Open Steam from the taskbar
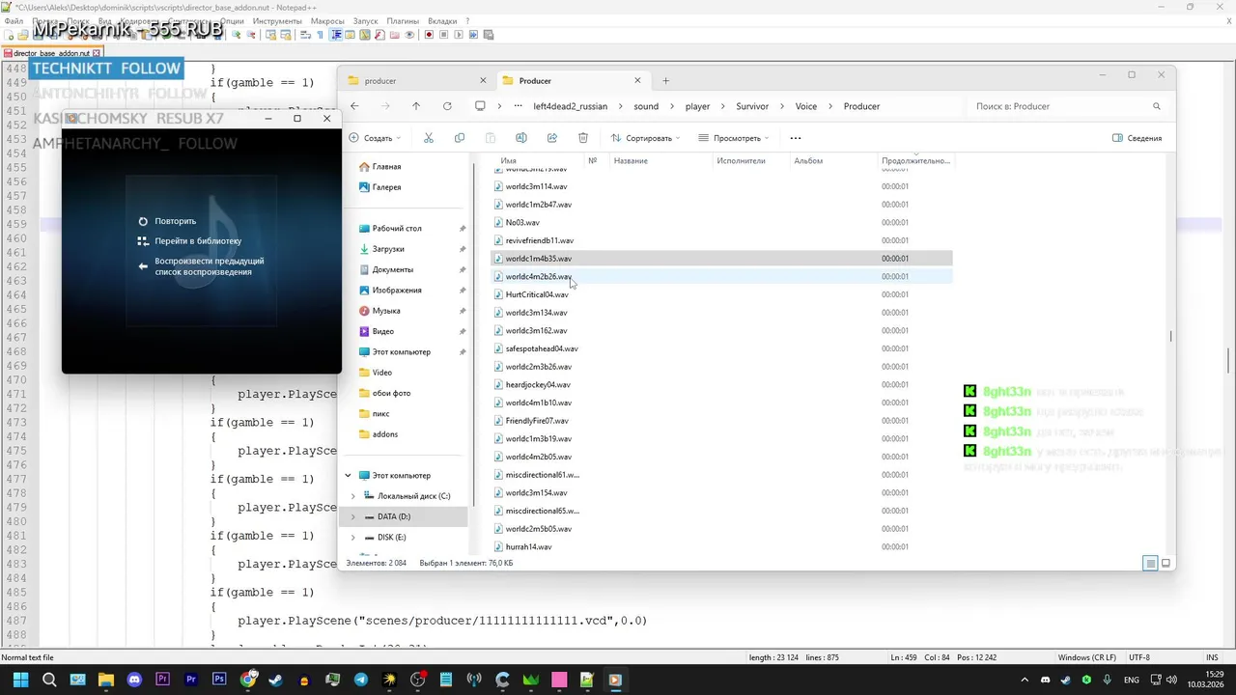1236x695 pixels. pos(276,680)
